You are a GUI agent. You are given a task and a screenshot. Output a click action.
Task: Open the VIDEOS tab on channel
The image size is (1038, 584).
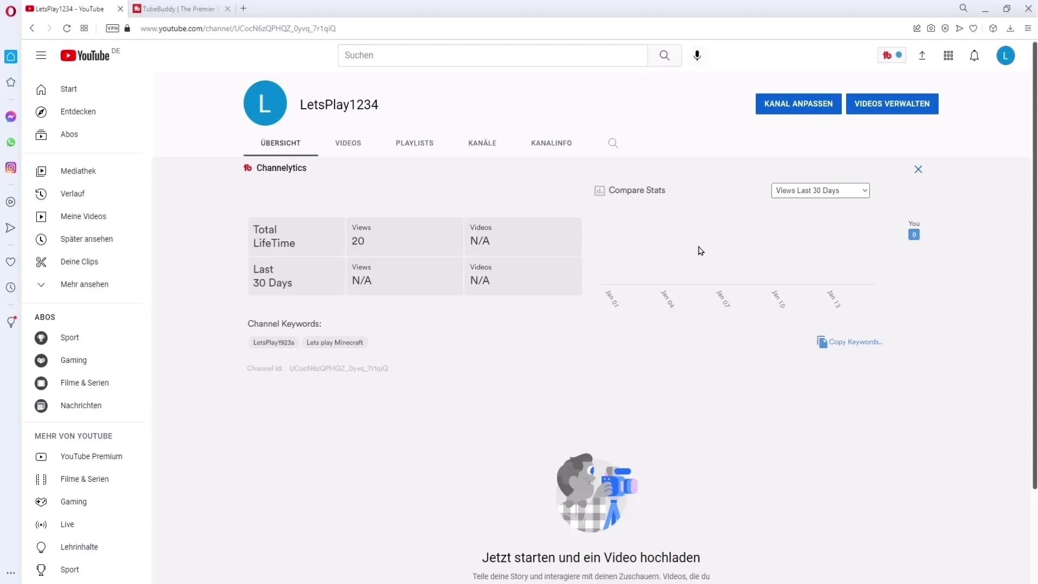point(348,143)
